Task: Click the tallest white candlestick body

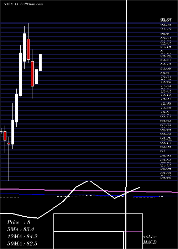Action: click(21, 74)
